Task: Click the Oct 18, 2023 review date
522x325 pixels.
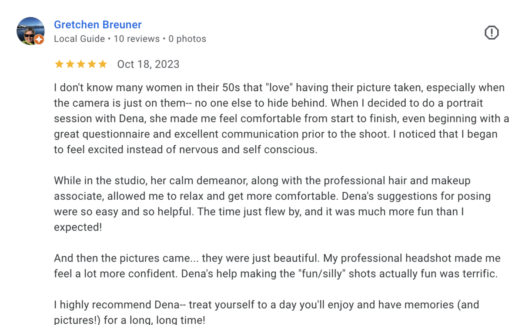Action: click(148, 64)
